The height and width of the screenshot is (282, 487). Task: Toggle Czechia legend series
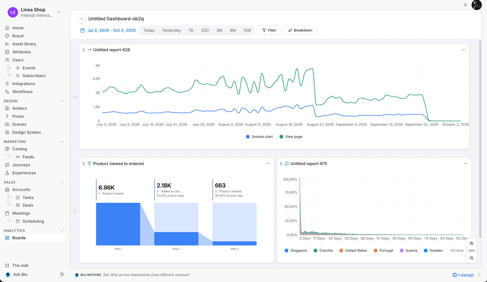pyautogui.click(x=323, y=251)
